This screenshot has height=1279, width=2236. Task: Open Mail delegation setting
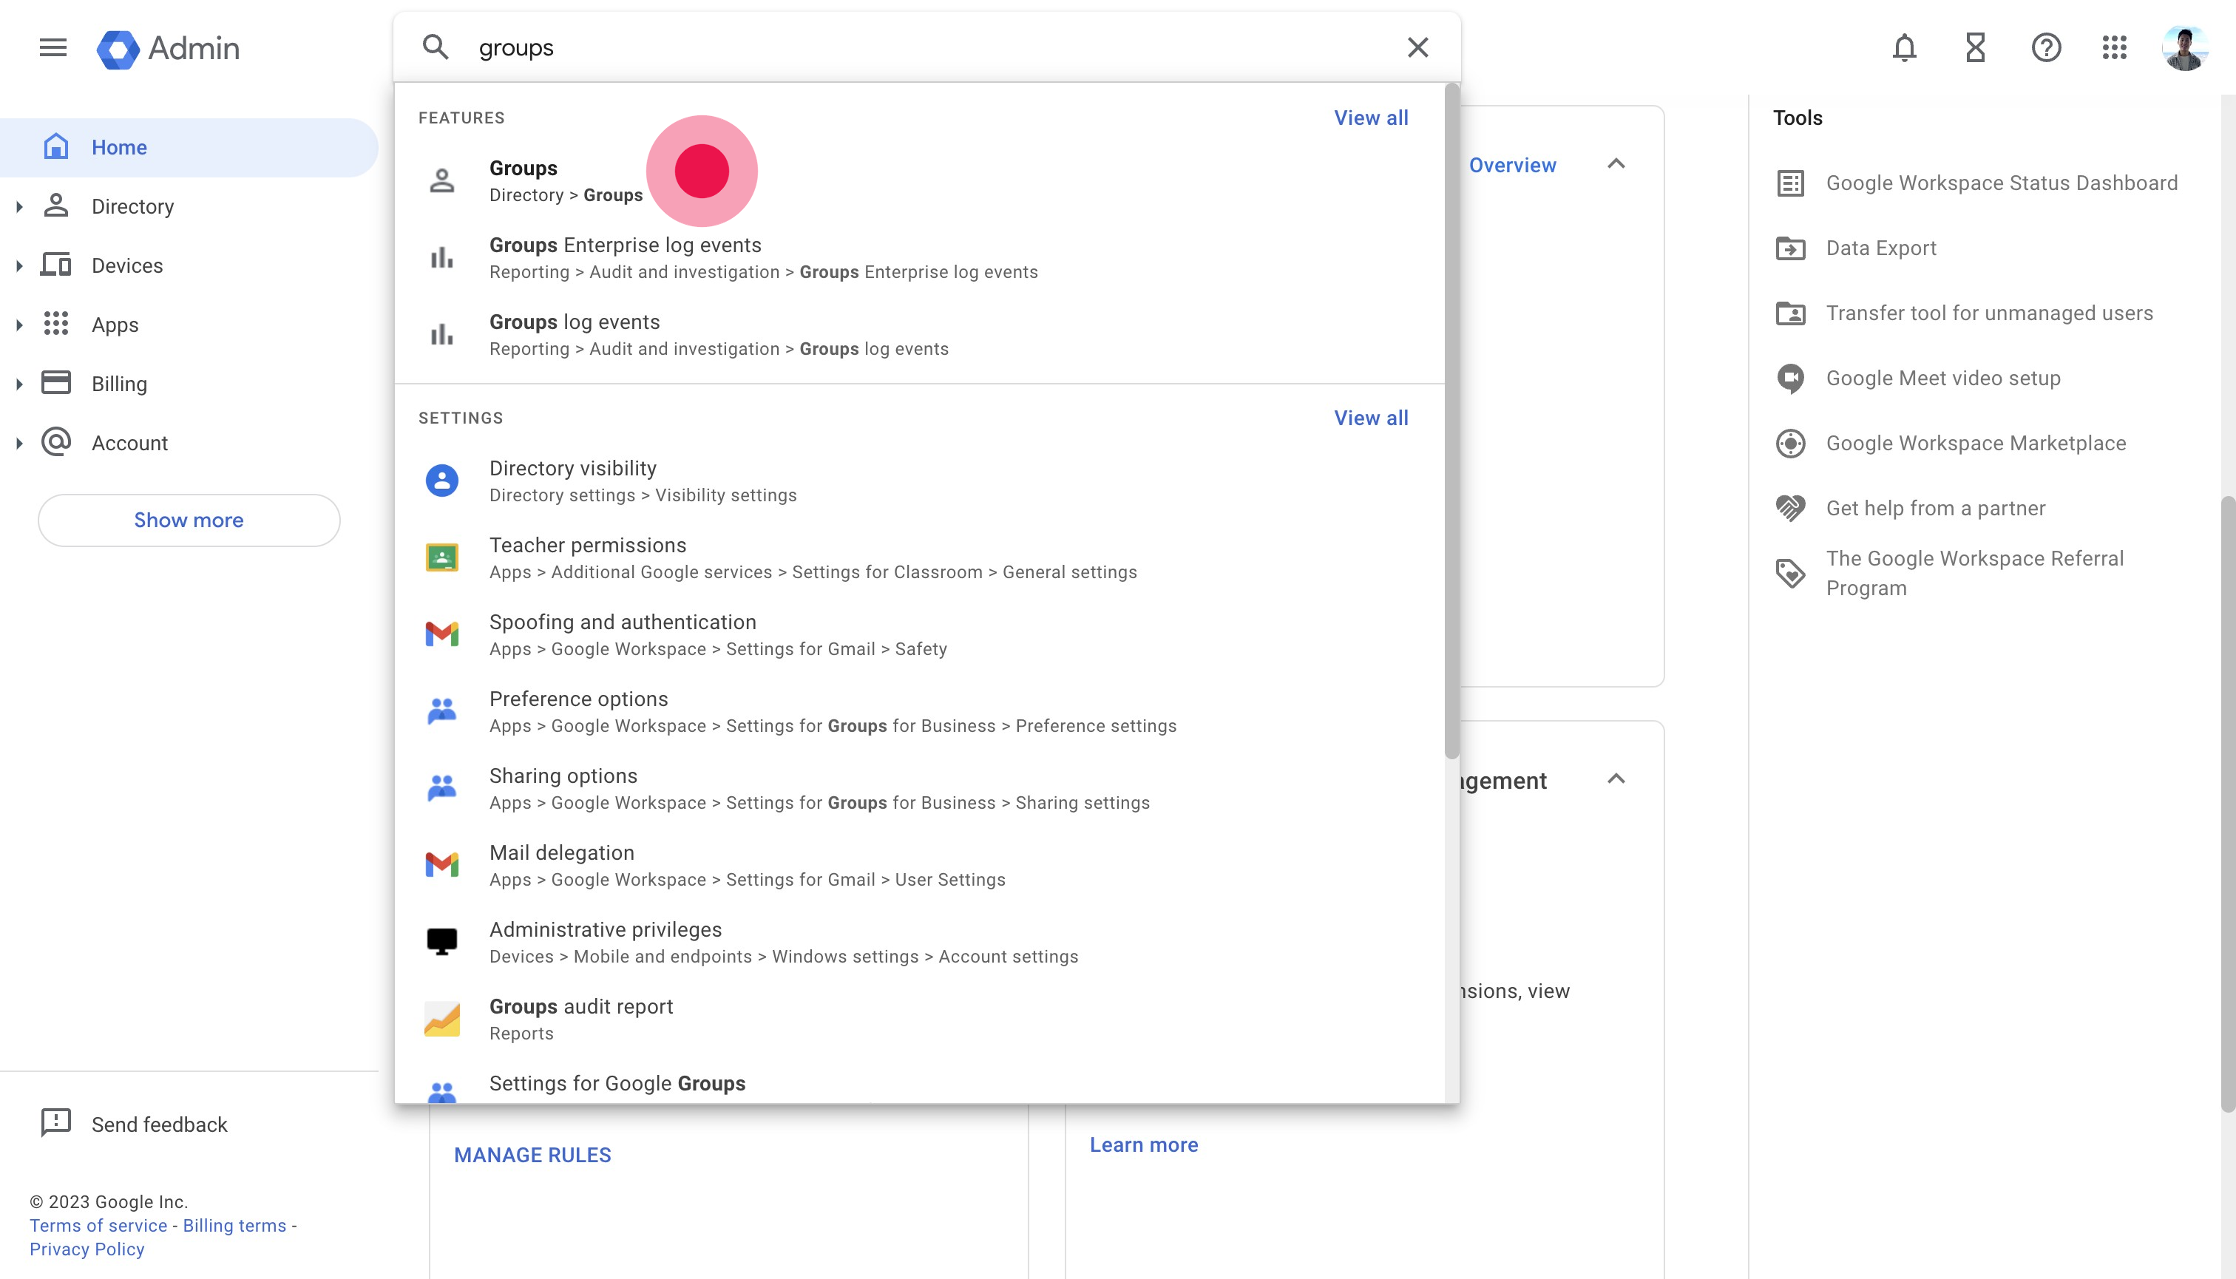919,865
